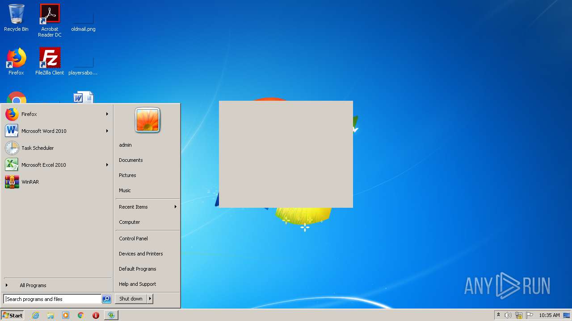Expand the Firefox jump list arrow
The image size is (572, 321).
(x=107, y=114)
